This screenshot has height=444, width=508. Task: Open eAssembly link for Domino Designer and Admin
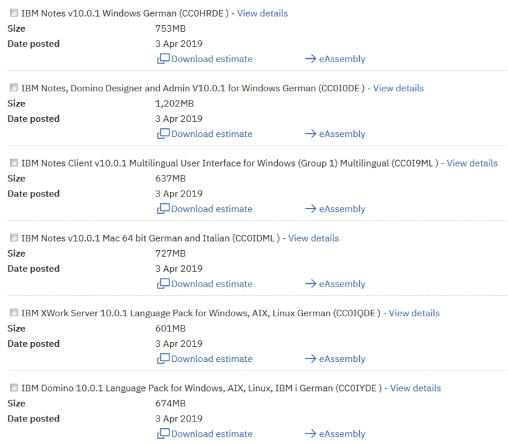pos(342,134)
